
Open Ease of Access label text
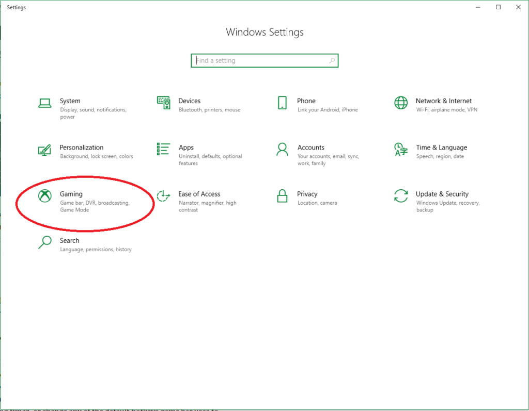pos(199,194)
